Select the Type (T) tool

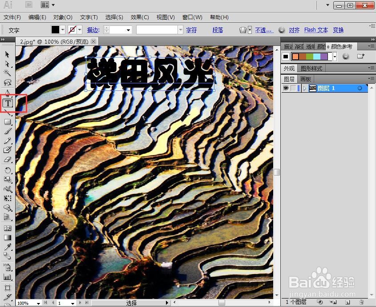[8, 103]
